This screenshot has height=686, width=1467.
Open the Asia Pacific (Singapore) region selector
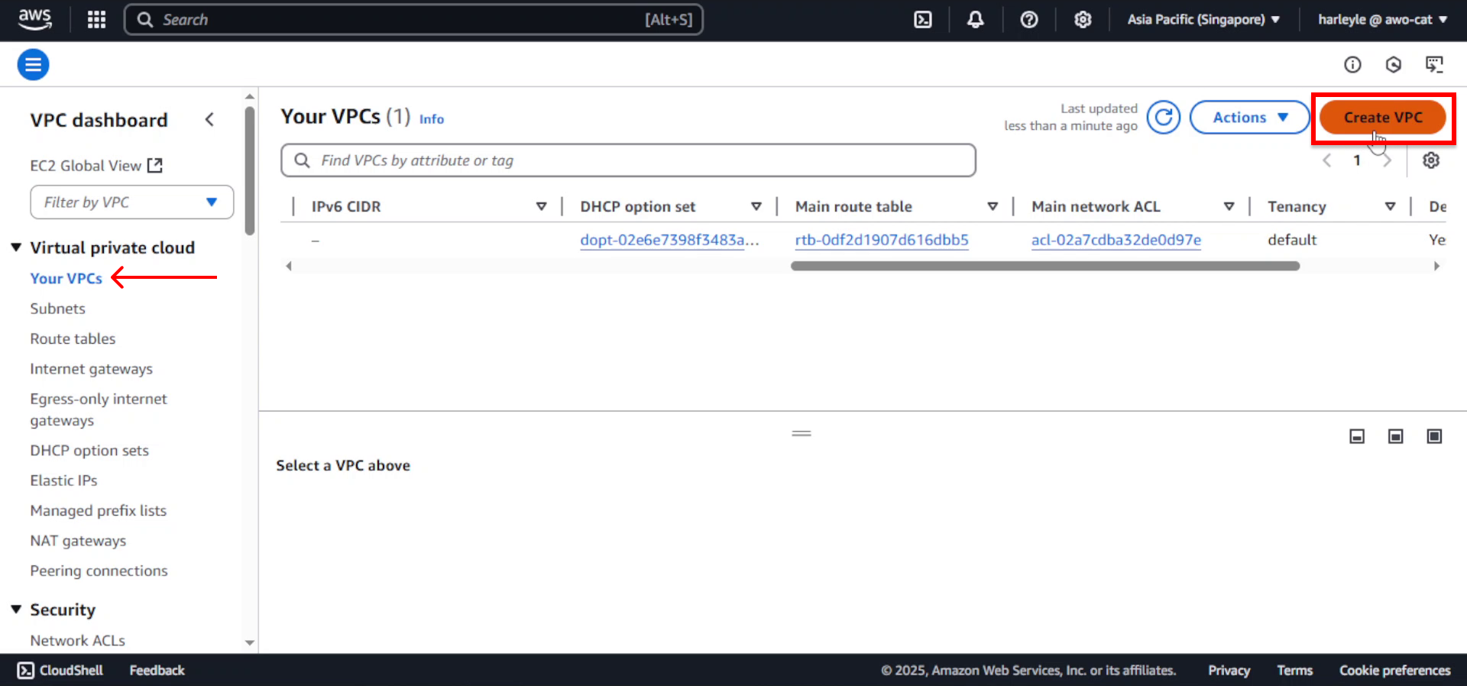1203,20
